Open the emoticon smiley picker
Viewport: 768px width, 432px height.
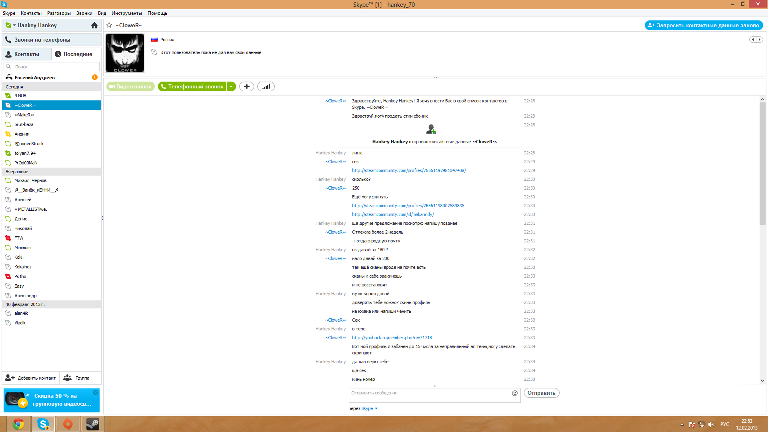coord(515,393)
